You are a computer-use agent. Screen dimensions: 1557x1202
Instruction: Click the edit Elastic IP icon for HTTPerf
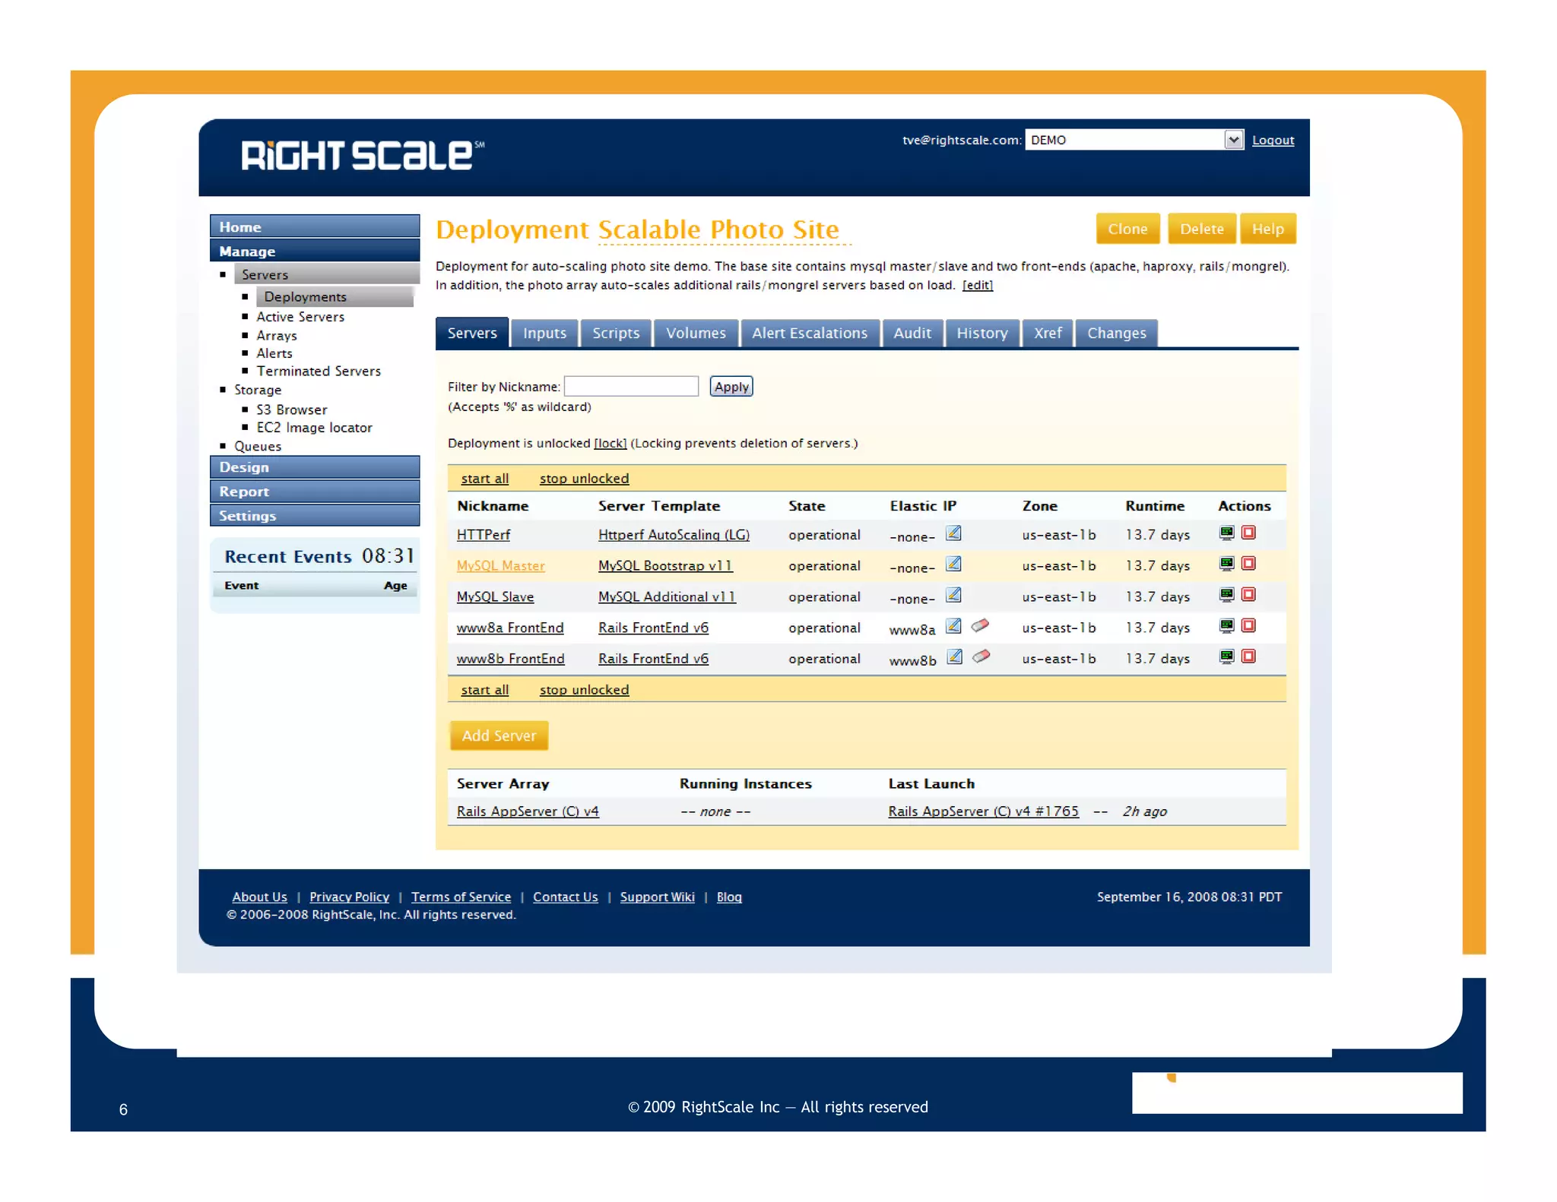(x=953, y=533)
